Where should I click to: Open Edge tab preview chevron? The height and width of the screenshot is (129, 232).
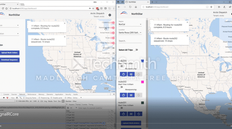pyautogui.click(x=157, y=2)
